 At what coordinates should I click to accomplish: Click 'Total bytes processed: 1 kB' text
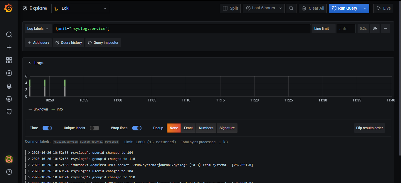204,142
